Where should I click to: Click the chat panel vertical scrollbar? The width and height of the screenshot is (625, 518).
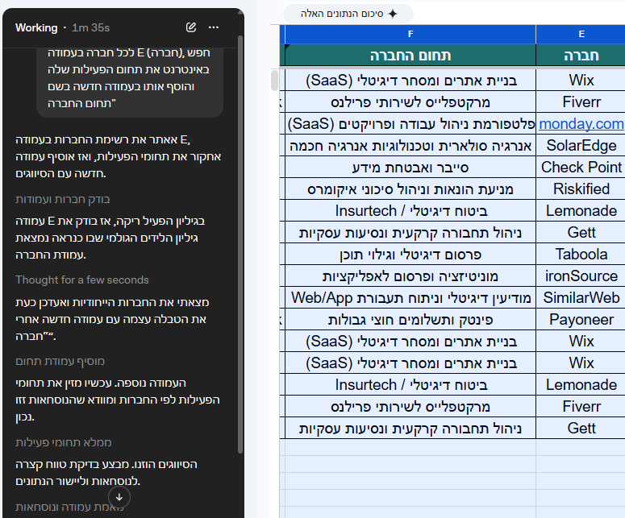[240, 244]
